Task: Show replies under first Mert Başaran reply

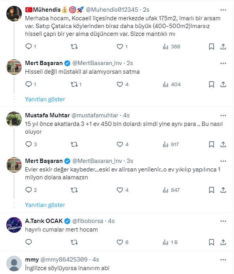Action: click(x=45, y=99)
